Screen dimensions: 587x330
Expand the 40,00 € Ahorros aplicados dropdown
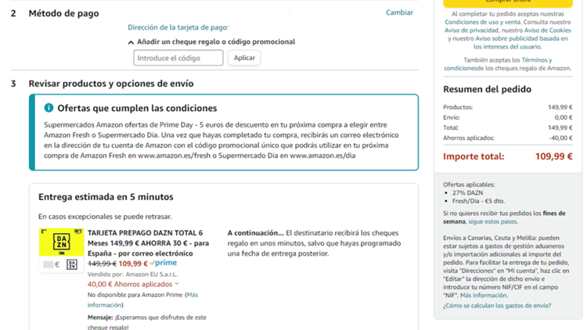(133, 285)
